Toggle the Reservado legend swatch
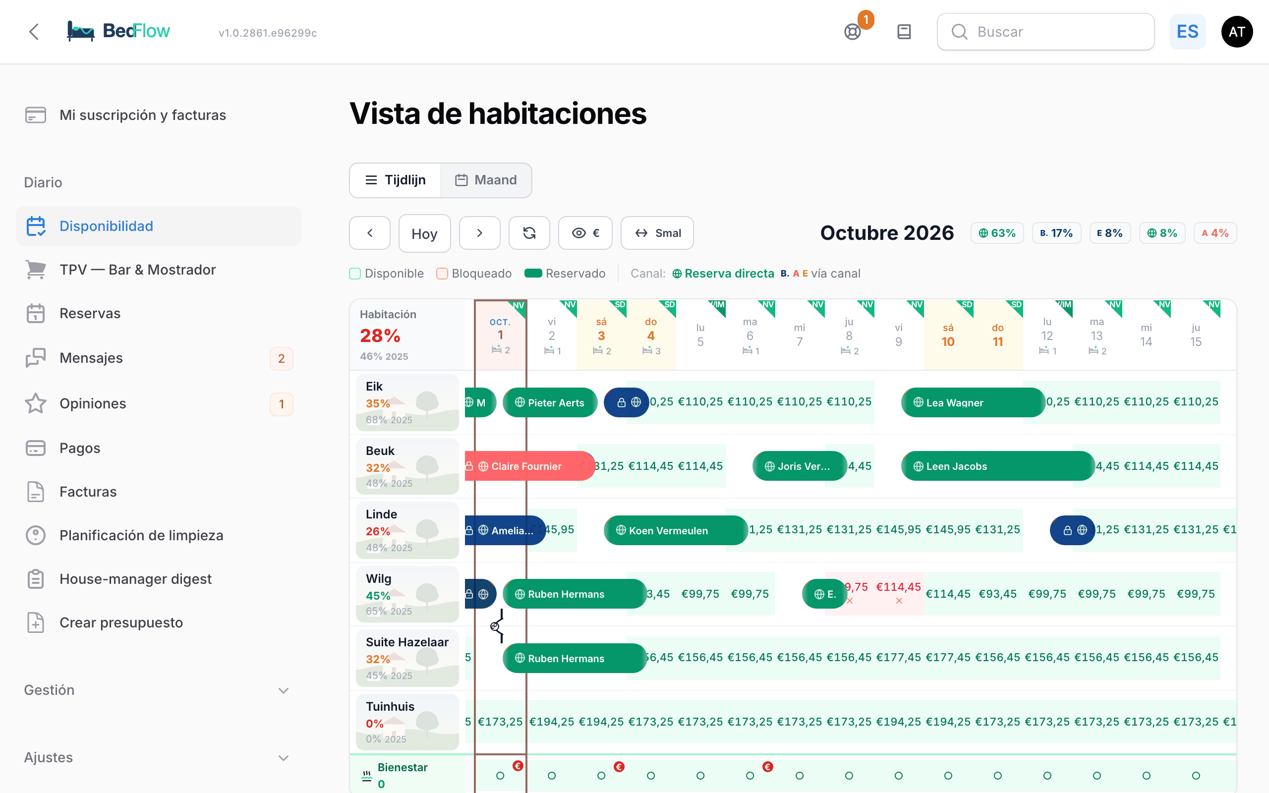This screenshot has height=793, width=1269. pos(533,273)
